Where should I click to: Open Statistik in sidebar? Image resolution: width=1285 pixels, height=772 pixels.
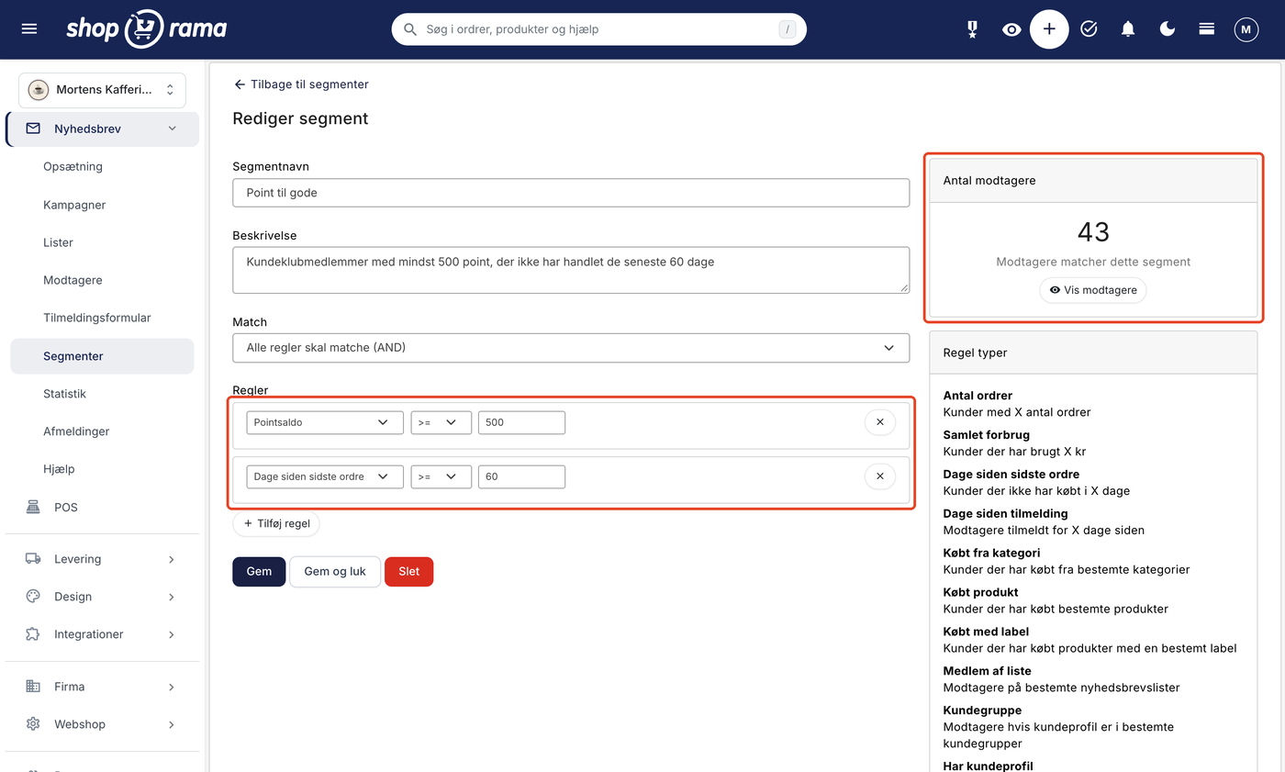[x=64, y=394]
